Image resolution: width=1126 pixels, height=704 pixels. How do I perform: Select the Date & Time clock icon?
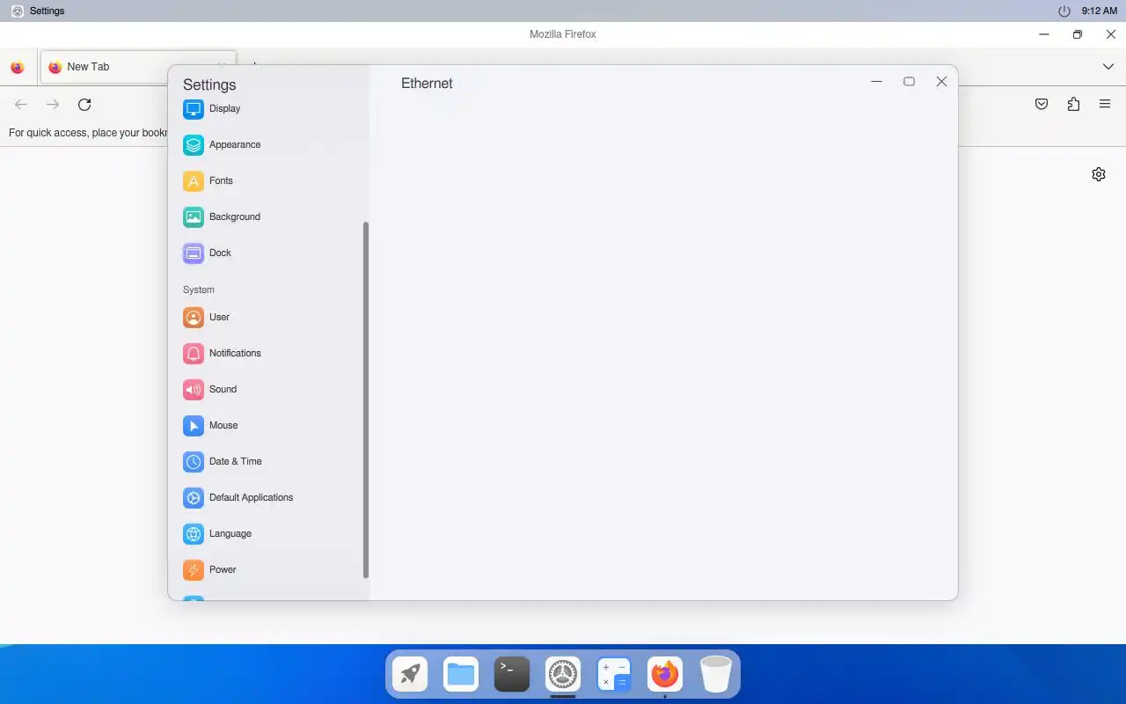click(194, 462)
